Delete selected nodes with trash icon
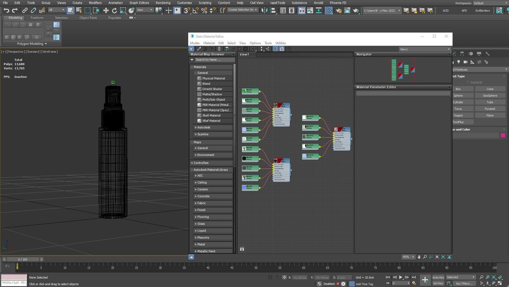 coord(219,49)
